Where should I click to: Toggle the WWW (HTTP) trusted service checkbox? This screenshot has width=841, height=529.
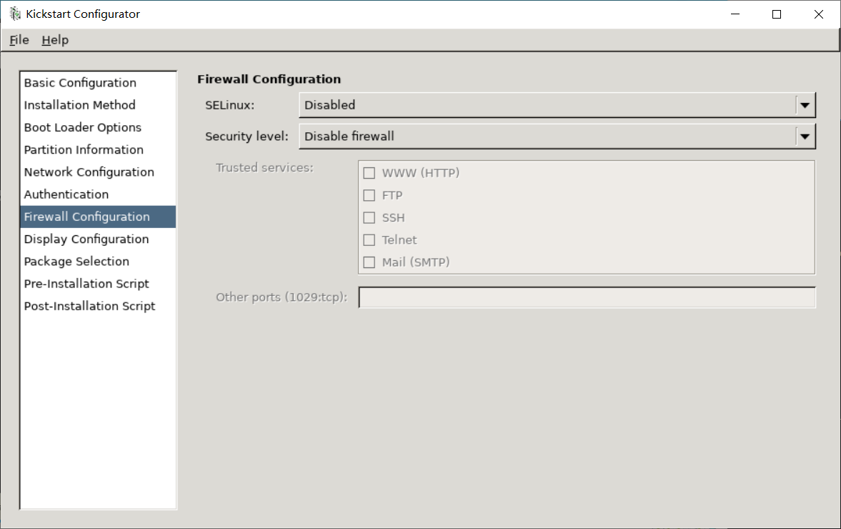pos(369,173)
